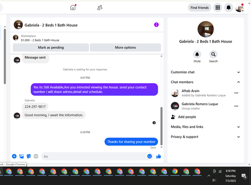
Task: Click the purple Yes Its Still Available message
Action: 94,89
